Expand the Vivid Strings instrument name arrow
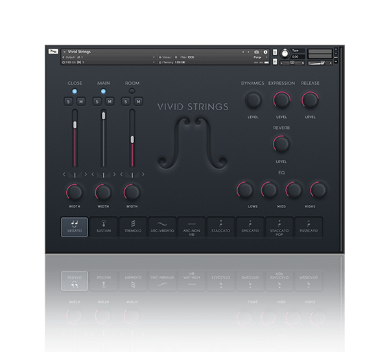 (x=64, y=51)
